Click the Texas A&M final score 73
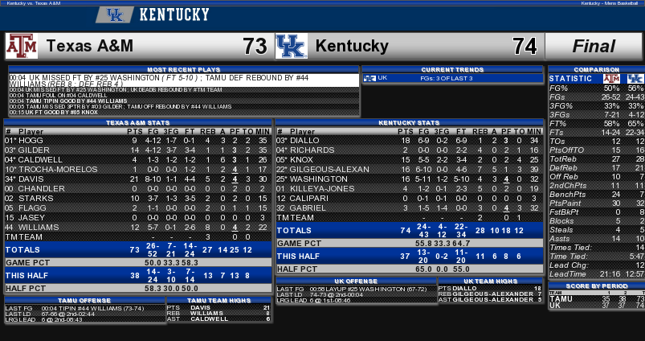The width and height of the screenshot is (645, 341). tap(255, 46)
